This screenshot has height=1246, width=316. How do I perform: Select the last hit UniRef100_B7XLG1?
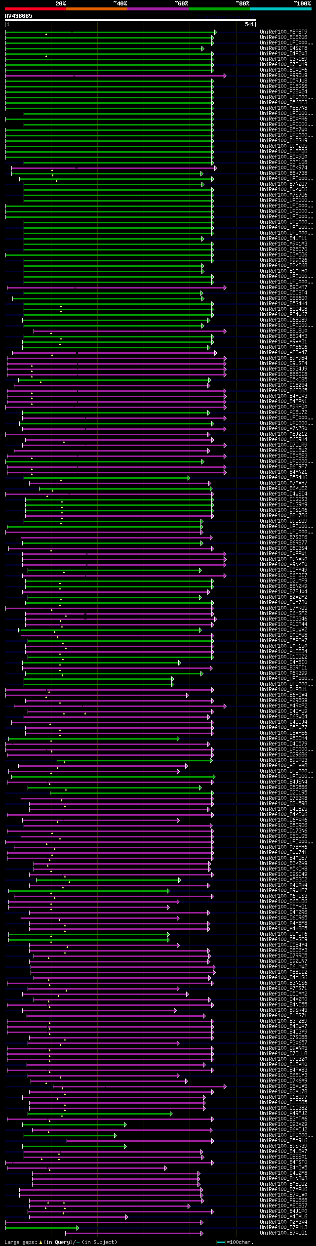pyautogui.click(x=283, y=1233)
